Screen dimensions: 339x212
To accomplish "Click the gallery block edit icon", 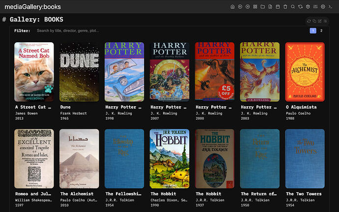I will pos(320,21).
